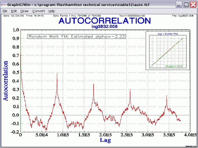The width and height of the screenshot is (198, 148).
Task: Click the window title bar text
Action: click(78, 5)
